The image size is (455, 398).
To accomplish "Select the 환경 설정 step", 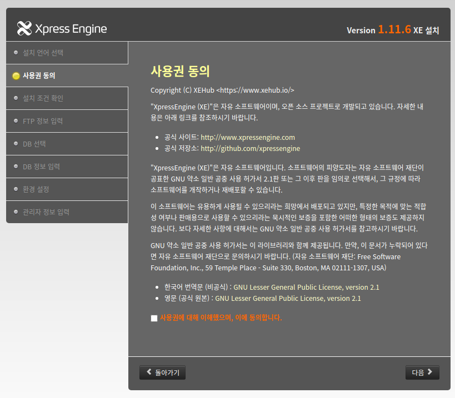I will [x=67, y=189].
